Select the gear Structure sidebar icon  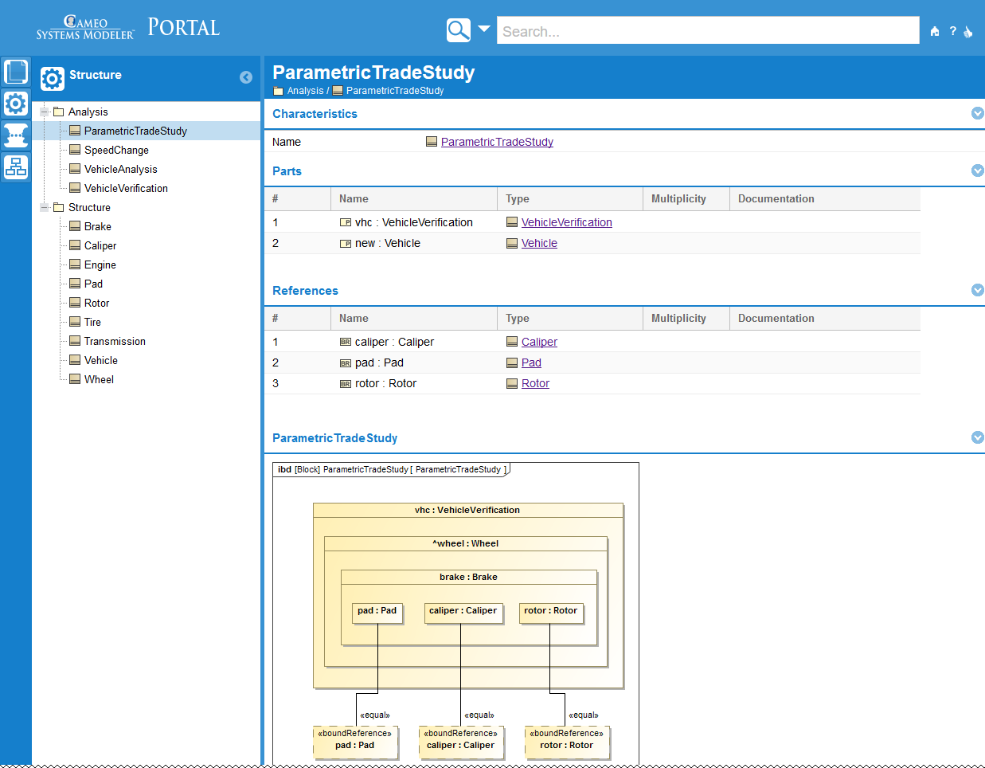point(16,104)
